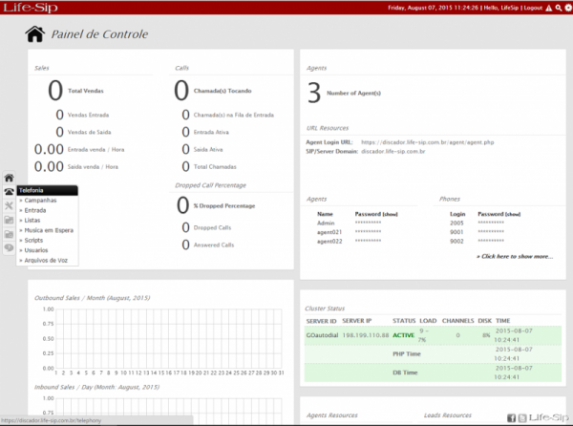Click the magnifier search icon in header
Viewport: 573px width, 426px height.
(x=559, y=8)
